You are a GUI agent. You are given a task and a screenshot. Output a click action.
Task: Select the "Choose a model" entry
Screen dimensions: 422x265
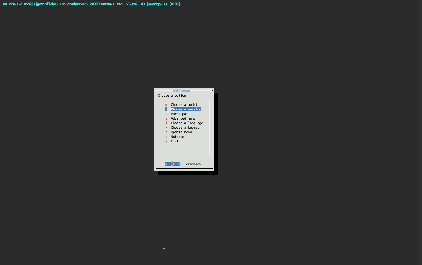(184, 105)
